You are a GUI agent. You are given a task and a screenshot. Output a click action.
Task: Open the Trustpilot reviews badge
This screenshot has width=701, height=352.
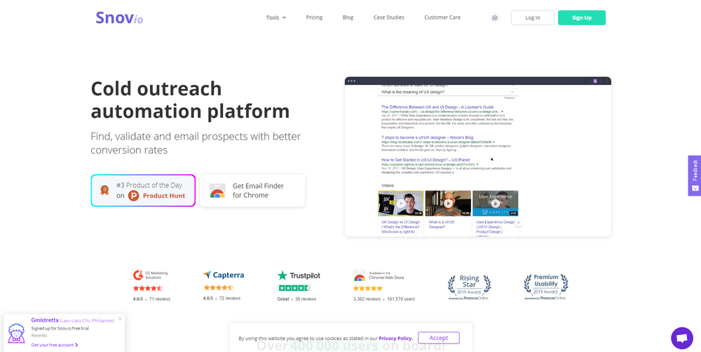click(298, 286)
